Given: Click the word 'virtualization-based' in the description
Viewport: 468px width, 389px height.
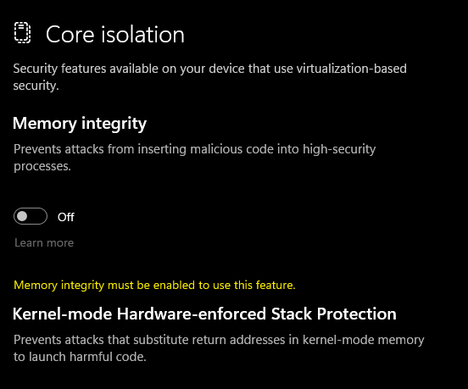Looking at the screenshot, I should pyautogui.click(x=351, y=69).
